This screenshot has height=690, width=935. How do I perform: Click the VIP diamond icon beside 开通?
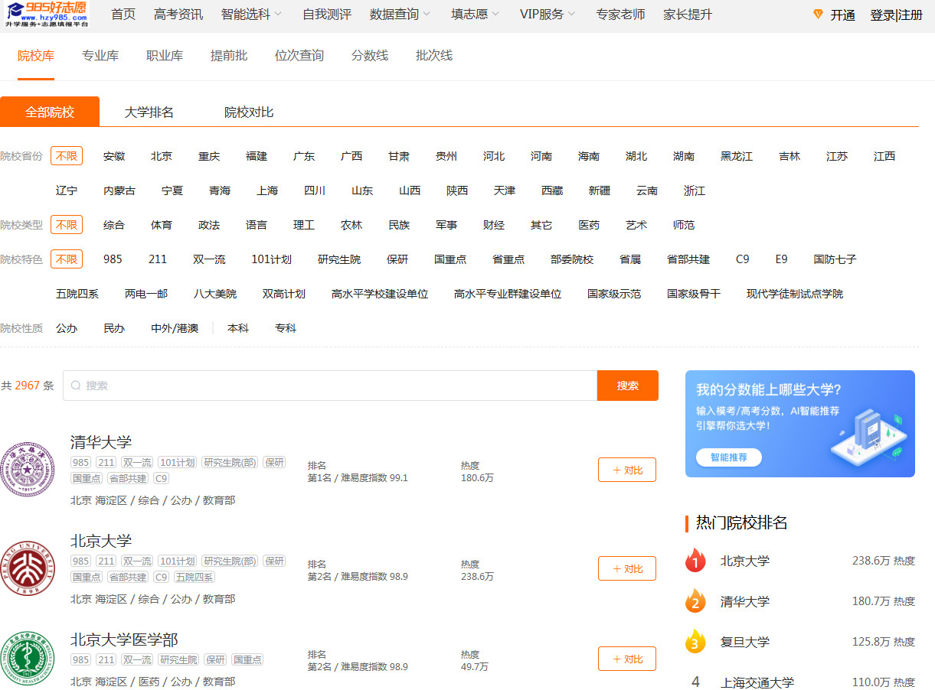(x=818, y=15)
